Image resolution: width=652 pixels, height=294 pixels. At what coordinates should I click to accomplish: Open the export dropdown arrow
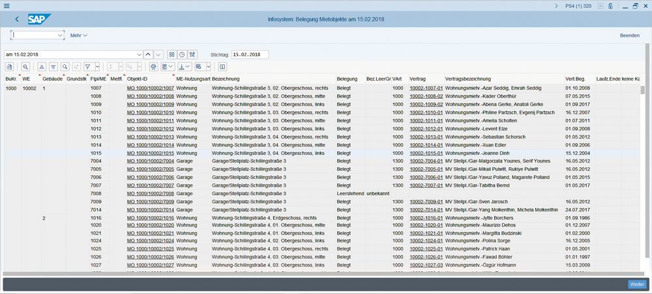[x=188, y=67]
